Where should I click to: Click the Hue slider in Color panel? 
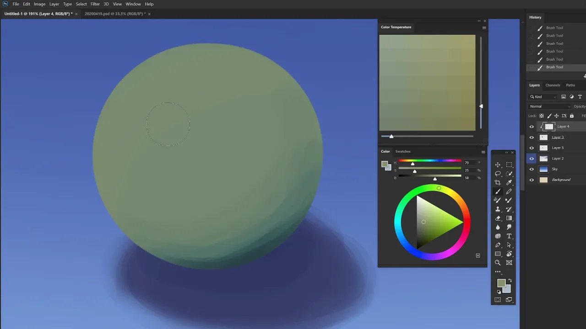coord(430,161)
